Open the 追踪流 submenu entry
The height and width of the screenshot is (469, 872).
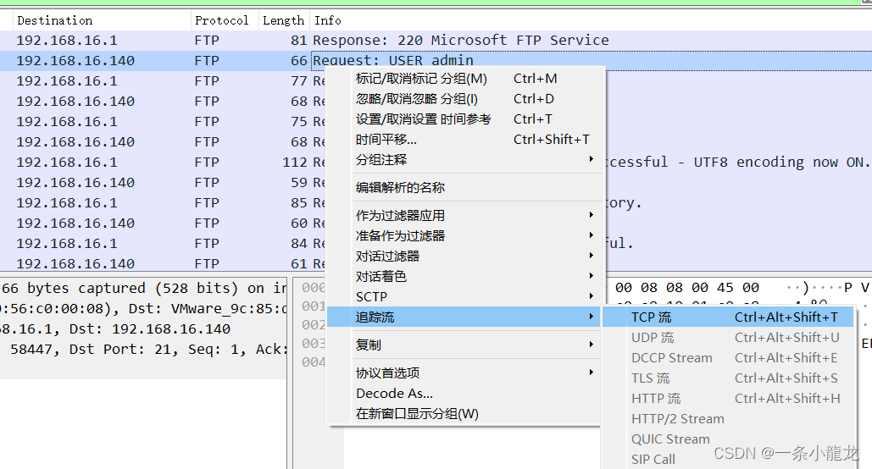pyautogui.click(x=465, y=317)
